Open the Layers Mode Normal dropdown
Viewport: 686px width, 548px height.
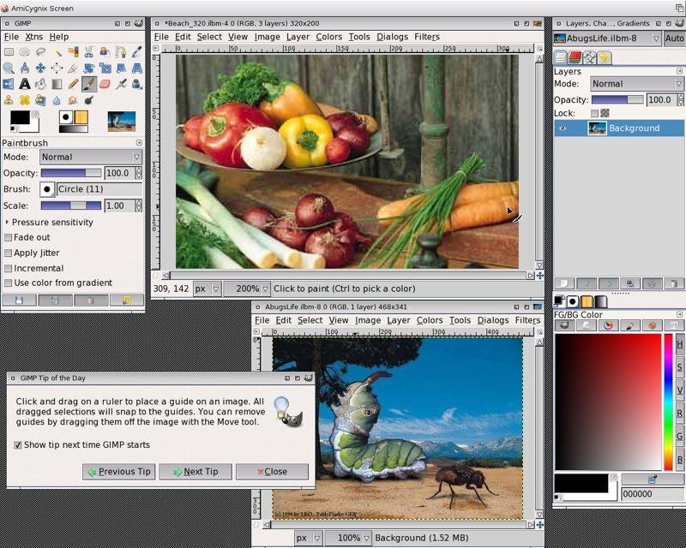point(636,83)
